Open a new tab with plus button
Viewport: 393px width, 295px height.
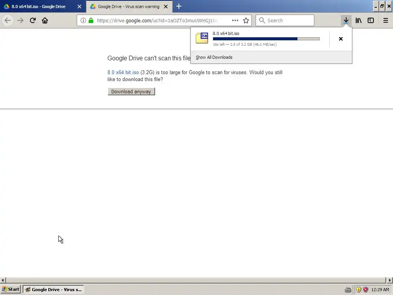point(179,6)
